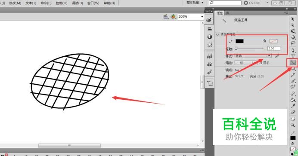Click the stroke width 2.00 field

click(x=274, y=49)
